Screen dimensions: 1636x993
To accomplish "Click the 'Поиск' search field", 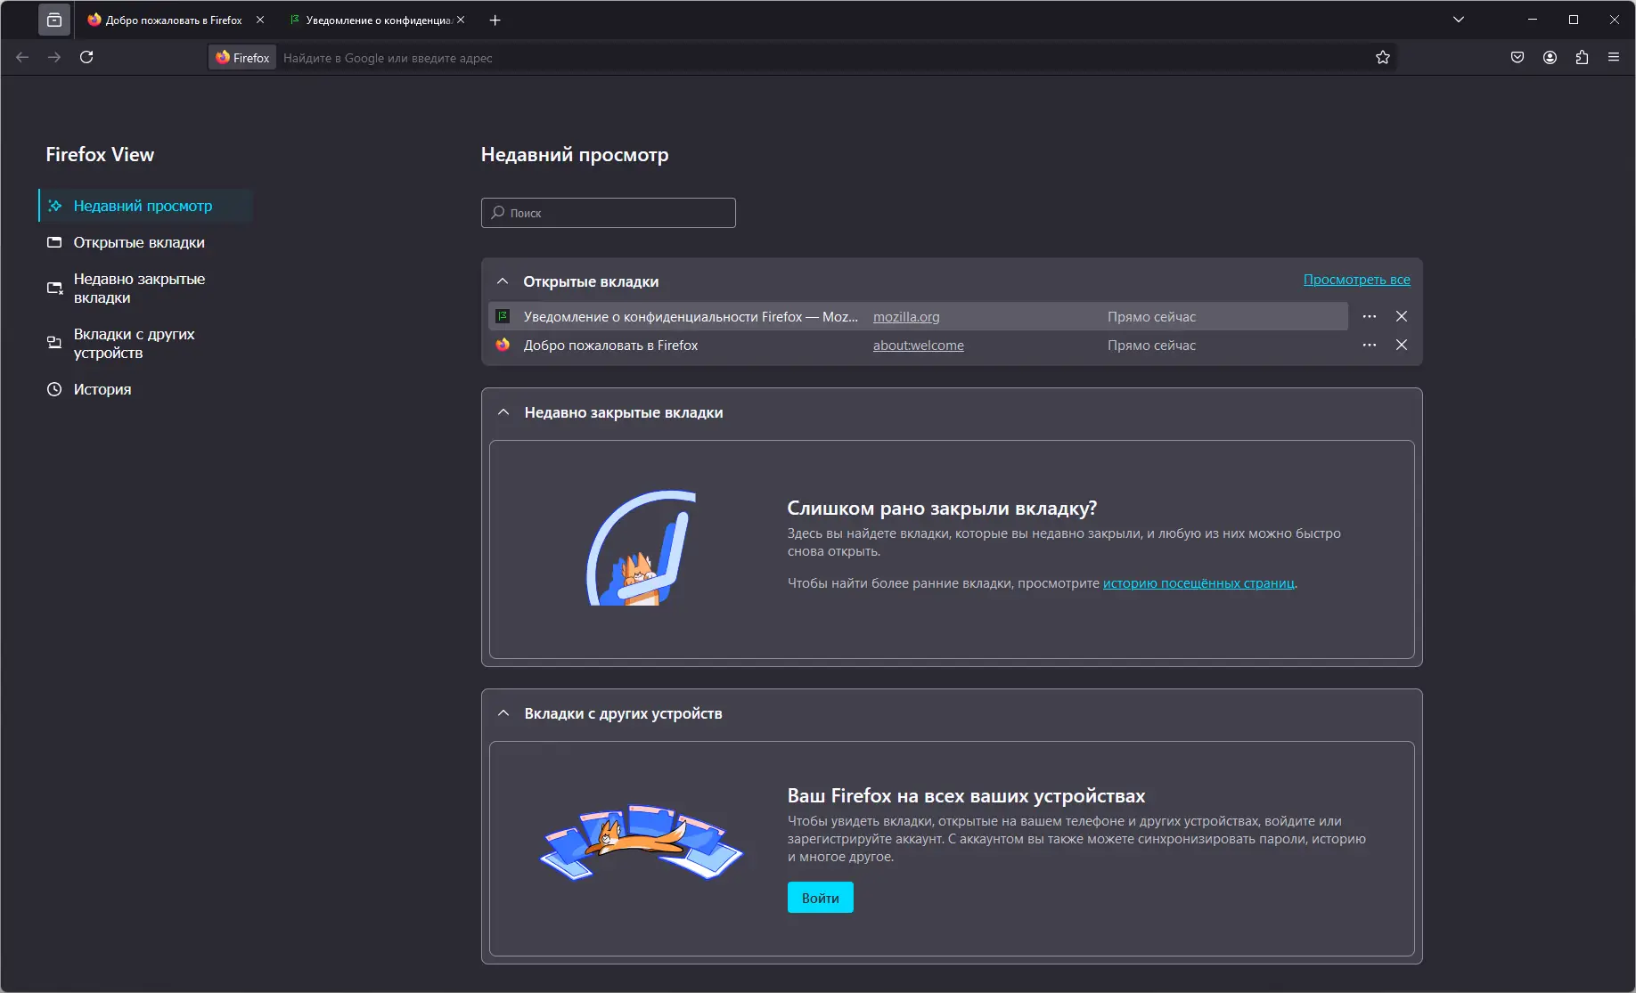I will [609, 213].
